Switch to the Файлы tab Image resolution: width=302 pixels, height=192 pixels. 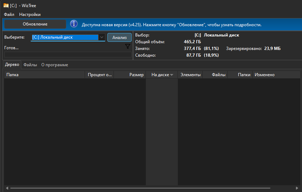(x=30, y=65)
